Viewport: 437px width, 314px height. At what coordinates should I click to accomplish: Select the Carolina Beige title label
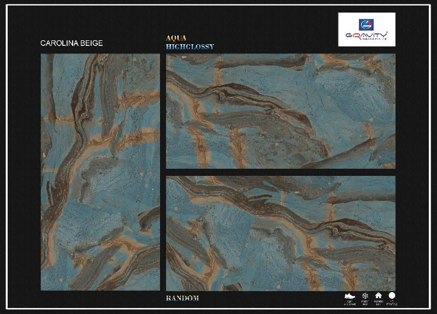[x=72, y=43]
